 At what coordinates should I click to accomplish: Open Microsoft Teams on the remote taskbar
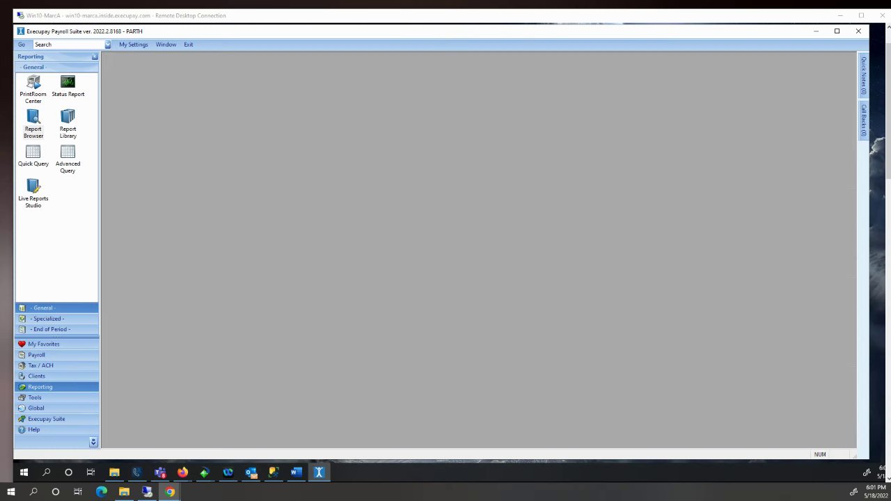click(159, 472)
